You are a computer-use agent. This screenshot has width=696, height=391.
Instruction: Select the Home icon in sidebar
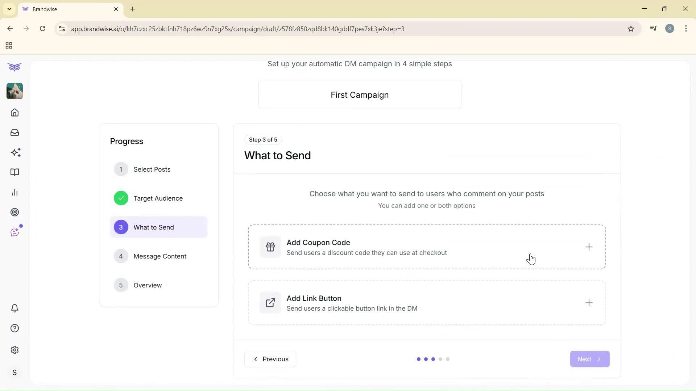14,113
